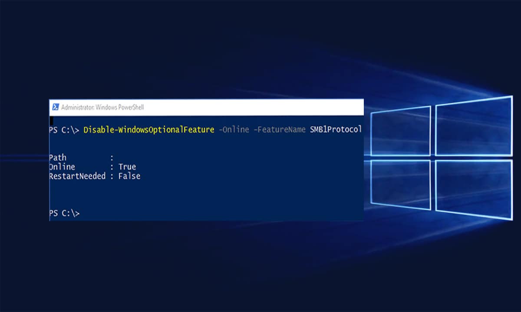Image resolution: width=521 pixels, height=312 pixels.
Task: Click the PowerShell icon in the title bar
Action: click(56, 107)
